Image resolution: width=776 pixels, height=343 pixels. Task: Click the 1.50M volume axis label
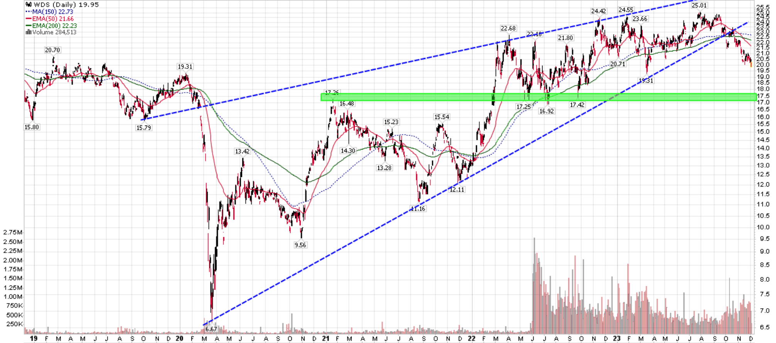pyautogui.click(x=13, y=278)
